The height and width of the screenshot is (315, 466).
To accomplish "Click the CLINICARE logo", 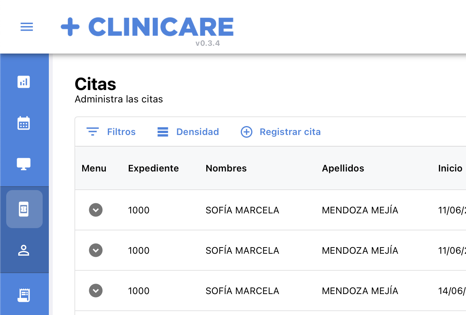I will pos(147,26).
